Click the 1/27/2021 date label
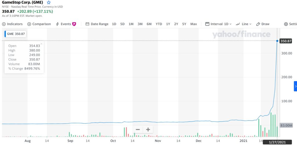The height and width of the screenshot is (149, 297). (x=277, y=142)
